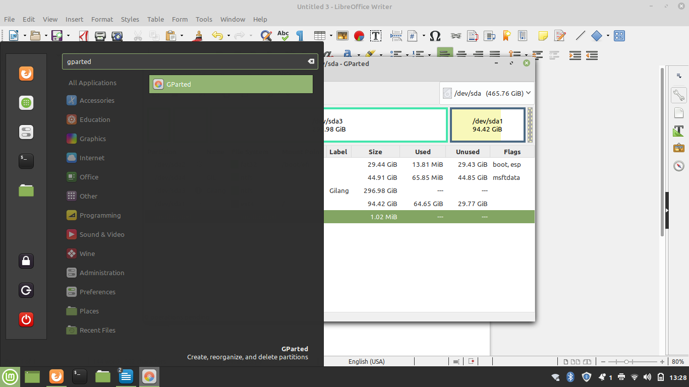Viewport: 689px width, 387px height.
Task: Open New document dropdown arrow in Writer
Action: coord(25,36)
